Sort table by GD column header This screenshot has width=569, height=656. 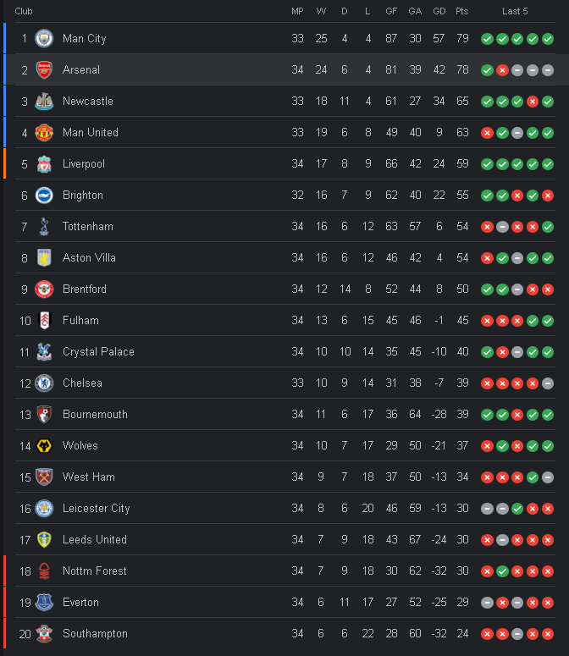coord(439,11)
